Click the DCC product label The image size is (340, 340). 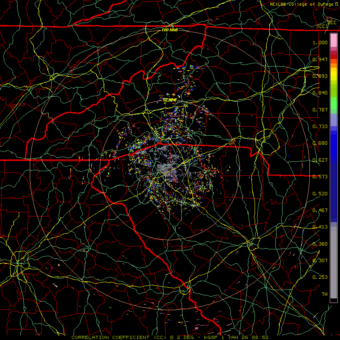(332, 22)
